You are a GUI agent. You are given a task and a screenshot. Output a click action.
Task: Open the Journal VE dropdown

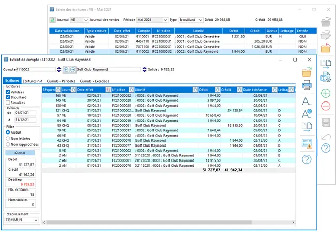86,20
